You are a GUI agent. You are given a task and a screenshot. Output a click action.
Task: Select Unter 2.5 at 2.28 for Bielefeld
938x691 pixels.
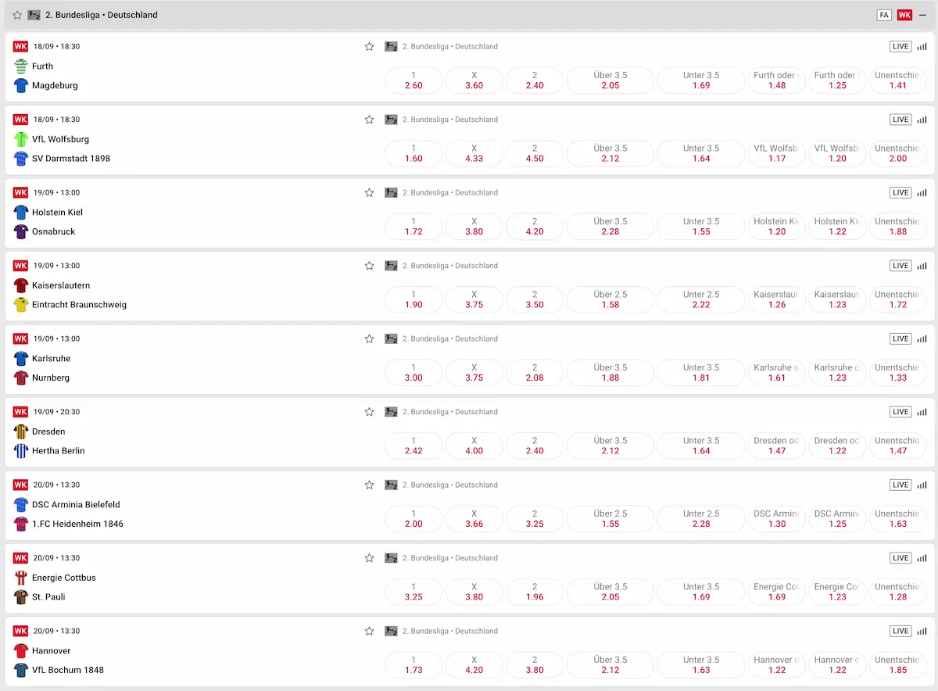click(x=701, y=519)
